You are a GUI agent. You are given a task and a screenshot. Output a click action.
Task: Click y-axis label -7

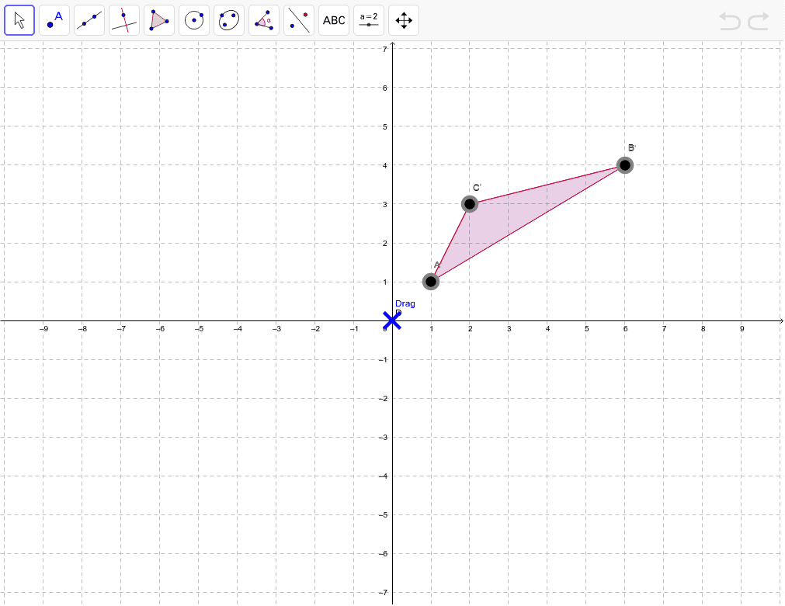[x=383, y=593]
